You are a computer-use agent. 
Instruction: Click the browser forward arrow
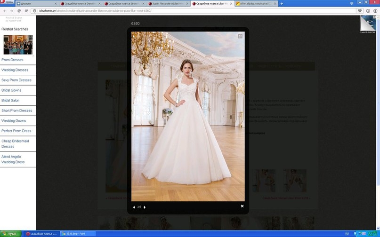[12, 10]
